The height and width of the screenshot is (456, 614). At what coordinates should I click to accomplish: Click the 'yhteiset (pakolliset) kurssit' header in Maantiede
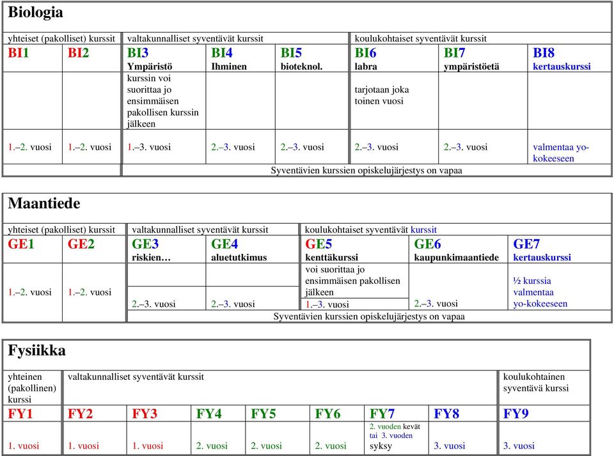pos(61,230)
